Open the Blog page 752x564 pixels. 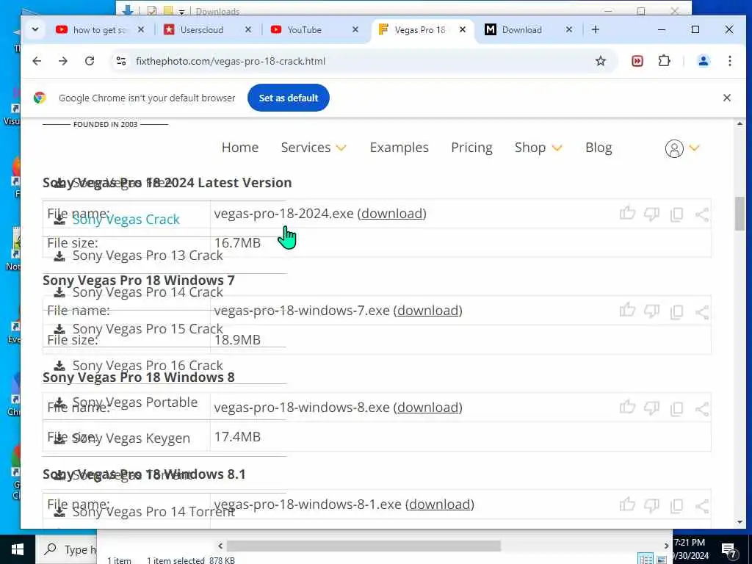(599, 148)
